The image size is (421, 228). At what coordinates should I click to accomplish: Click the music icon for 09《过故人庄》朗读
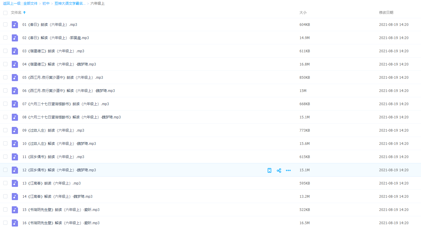(15, 130)
